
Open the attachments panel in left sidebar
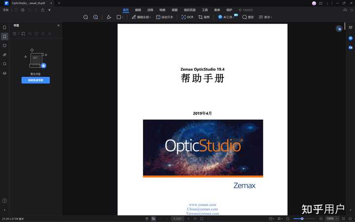4,55
